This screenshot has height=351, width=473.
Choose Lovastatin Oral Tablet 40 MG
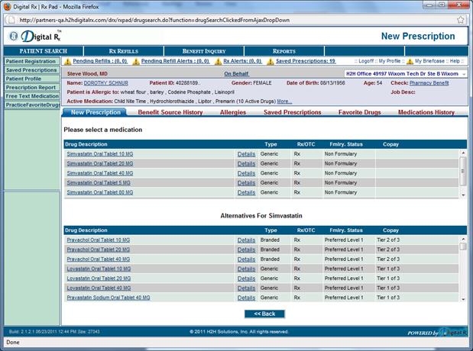point(99,288)
